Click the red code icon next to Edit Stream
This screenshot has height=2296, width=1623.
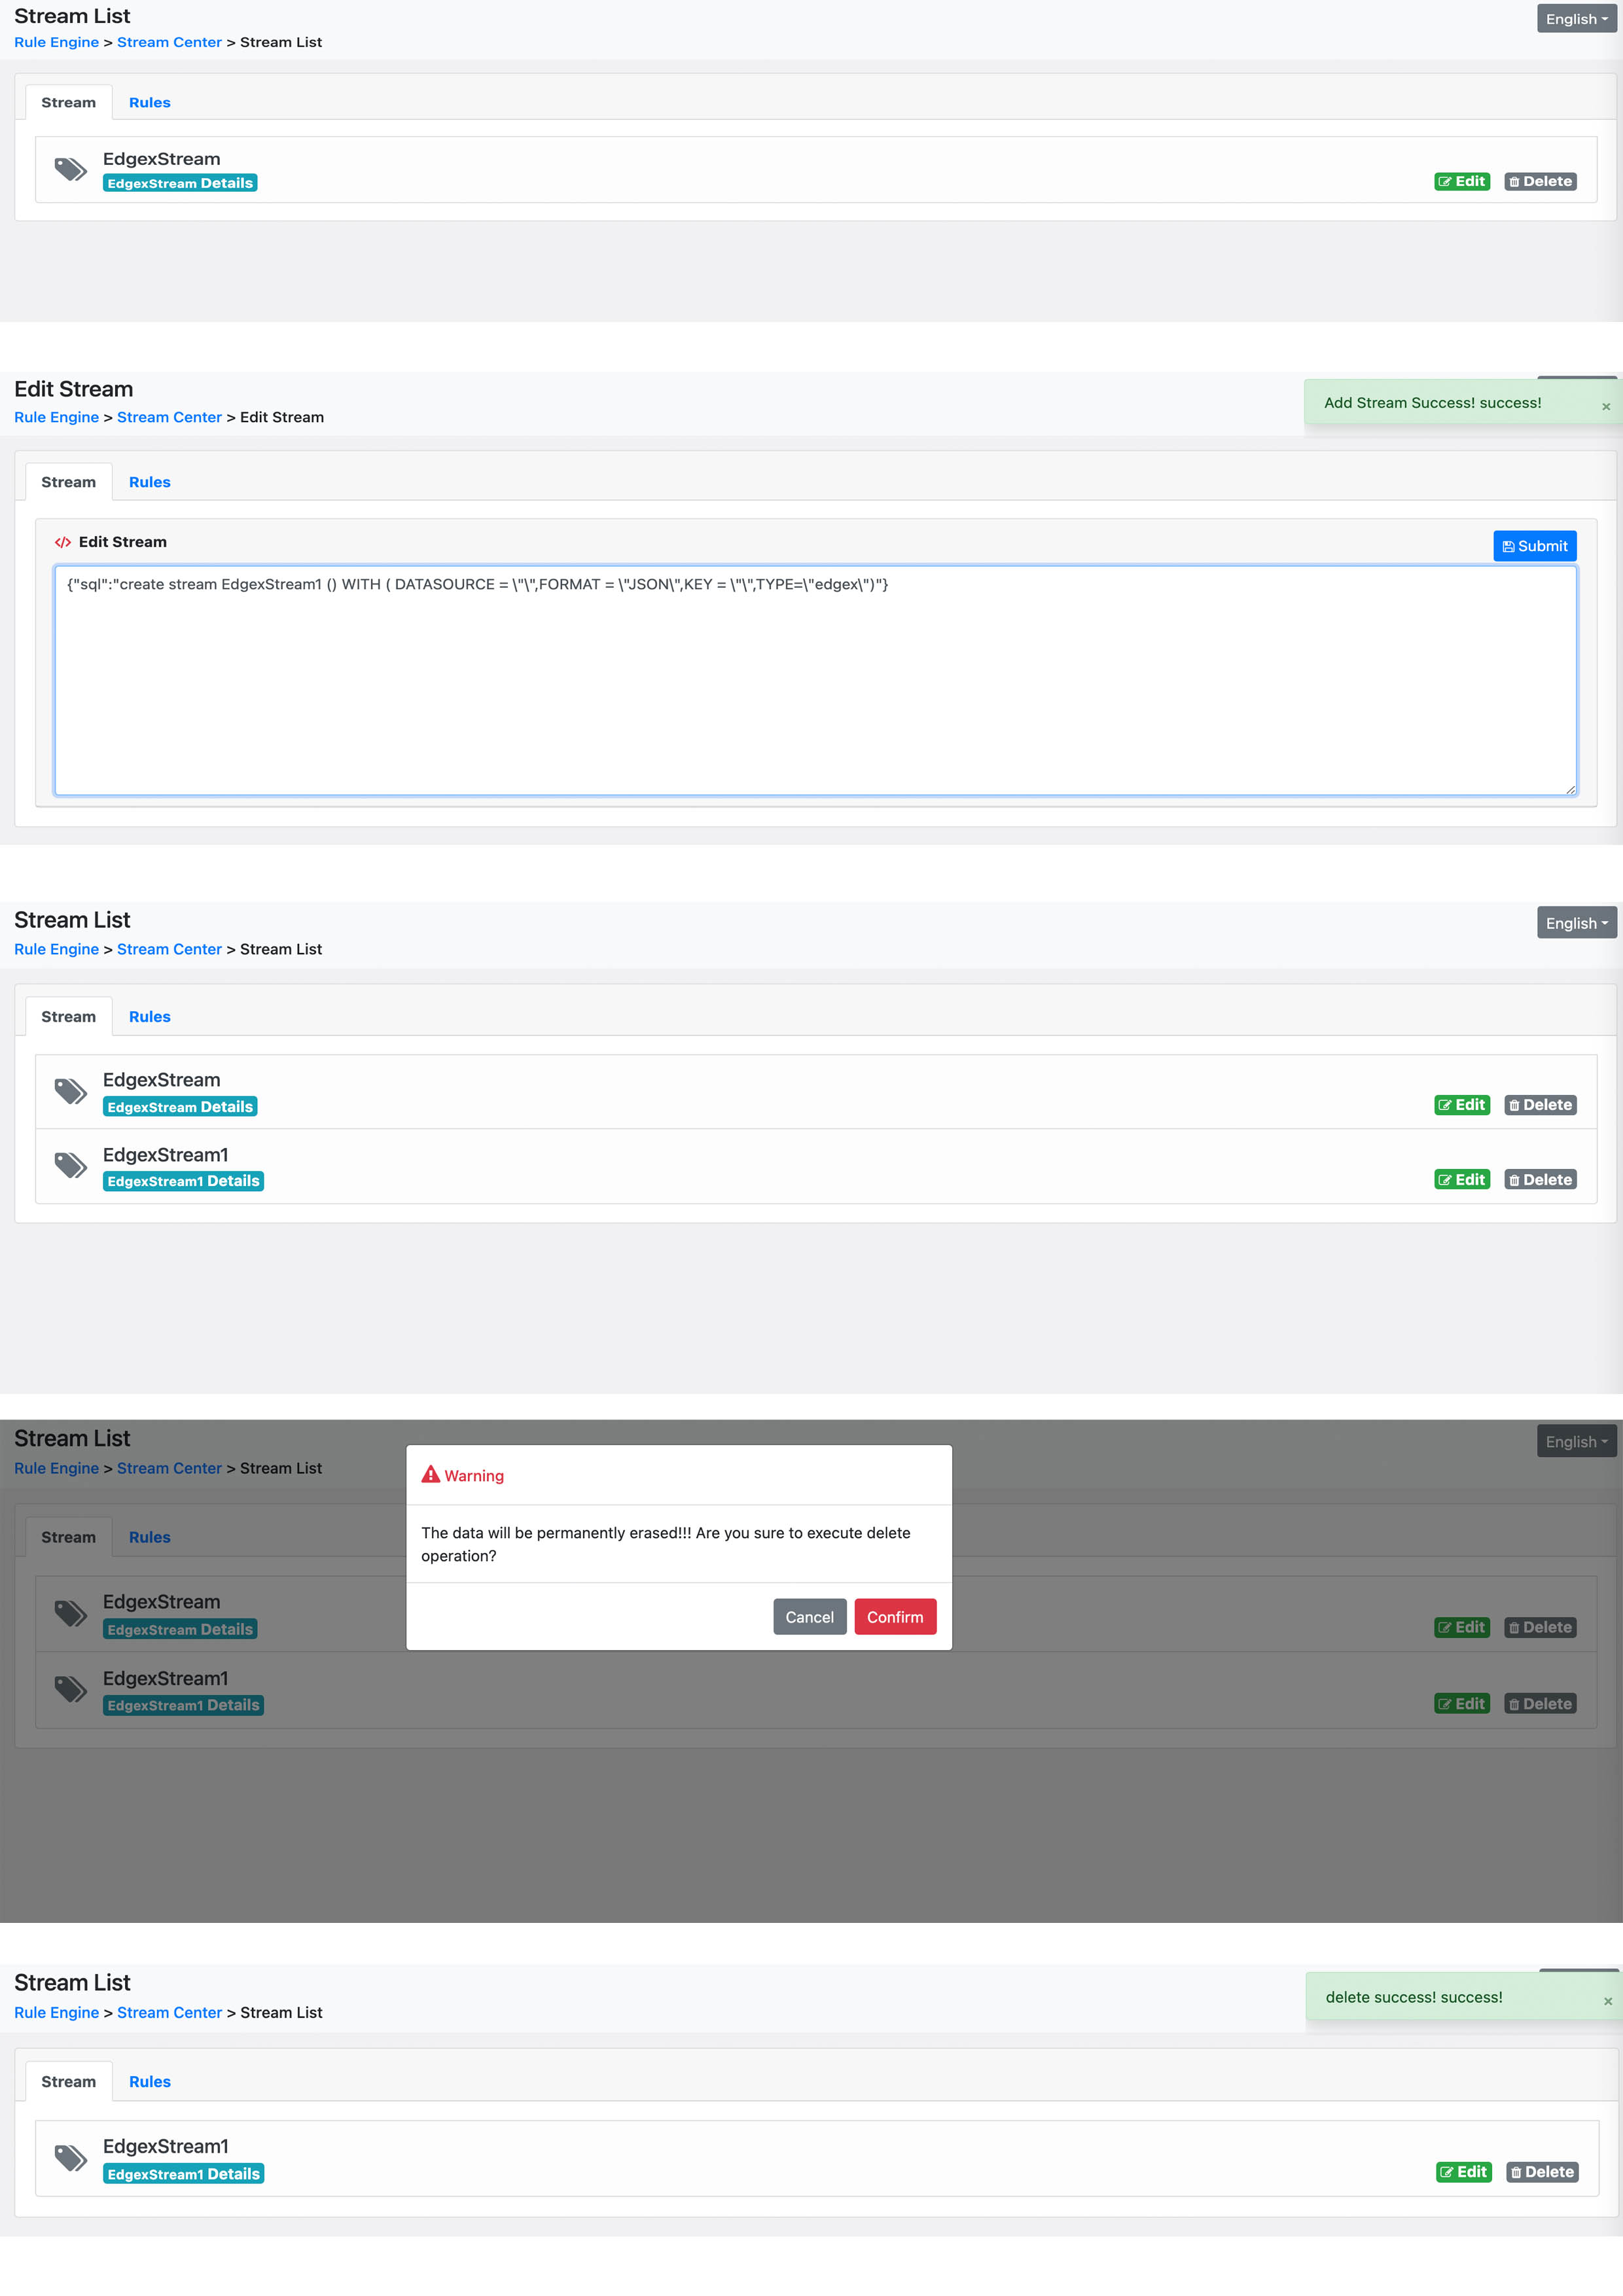[x=63, y=541]
